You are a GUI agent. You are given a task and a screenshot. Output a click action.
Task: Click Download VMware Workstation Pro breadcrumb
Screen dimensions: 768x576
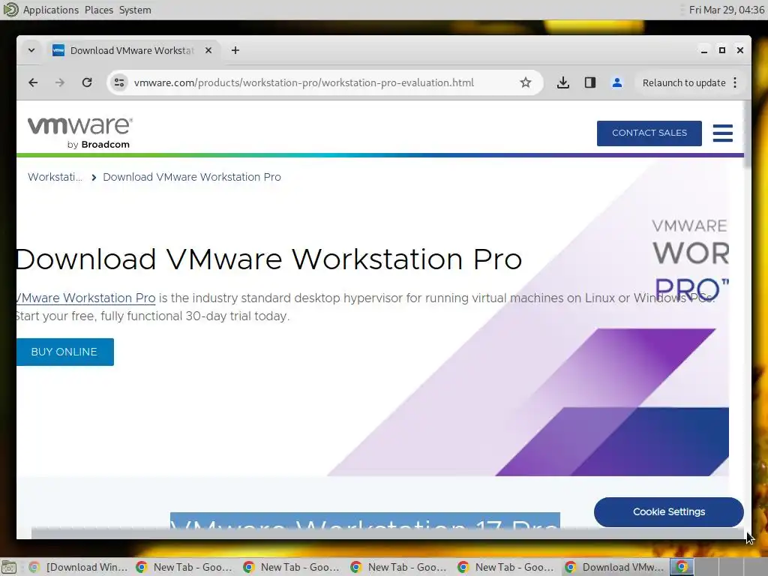click(x=192, y=177)
